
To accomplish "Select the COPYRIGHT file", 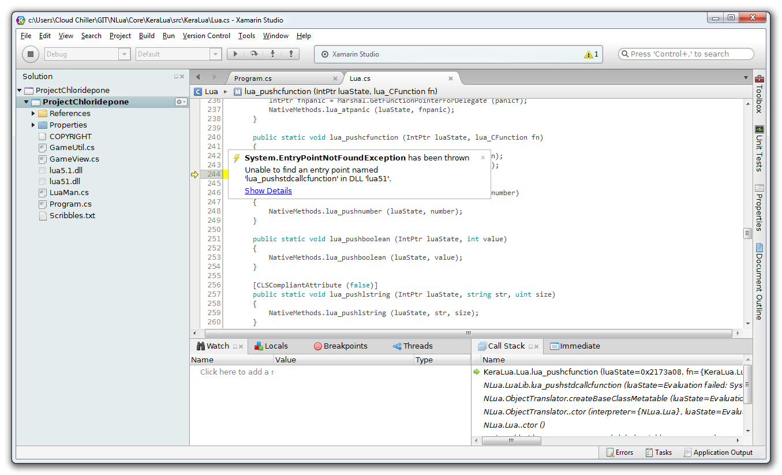I will click(x=70, y=137).
